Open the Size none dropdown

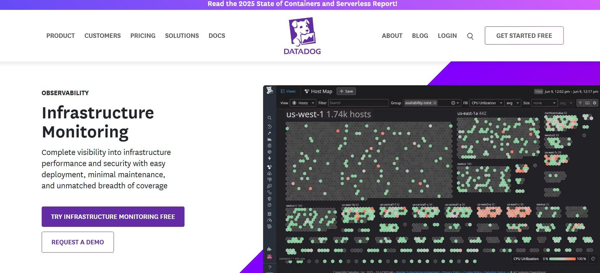point(544,103)
